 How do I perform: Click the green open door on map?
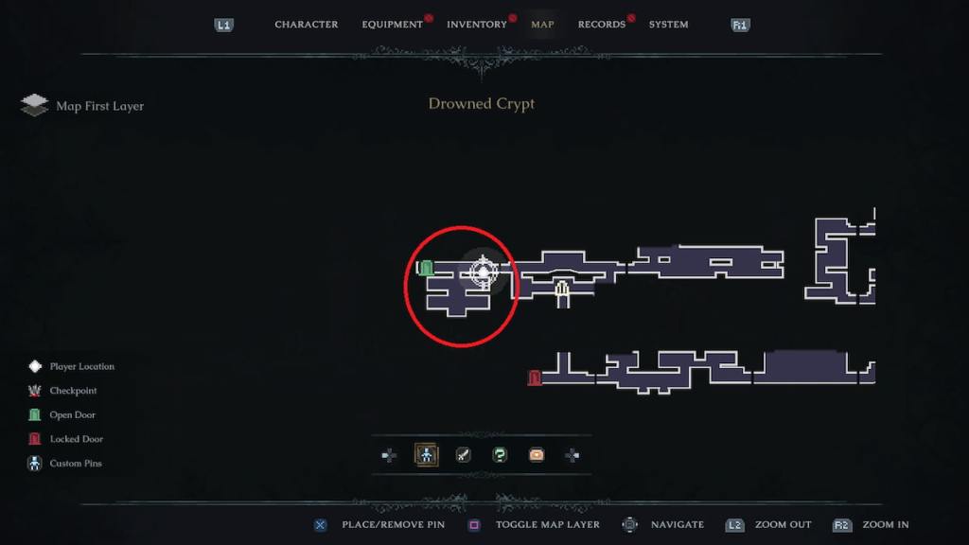pos(425,268)
